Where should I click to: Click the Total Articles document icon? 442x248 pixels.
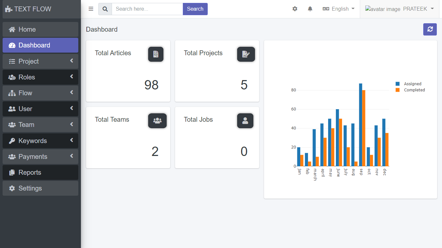pyautogui.click(x=156, y=54)
